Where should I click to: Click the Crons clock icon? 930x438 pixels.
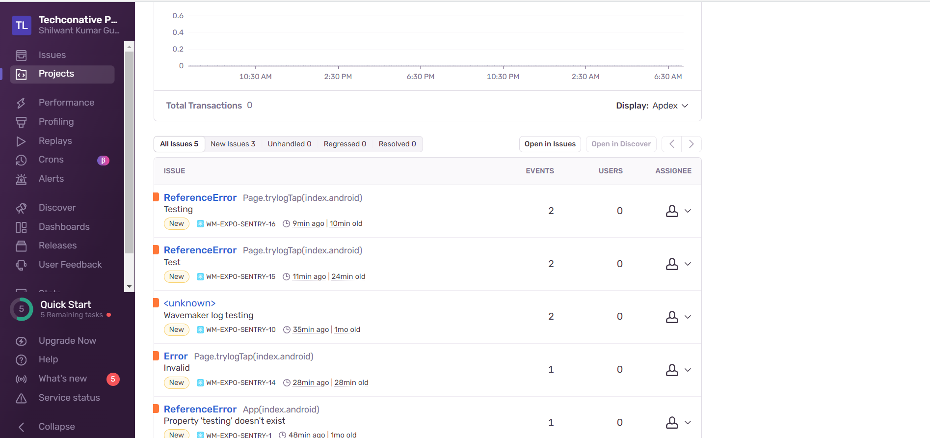pyautogui.click(x=21, y=160)
